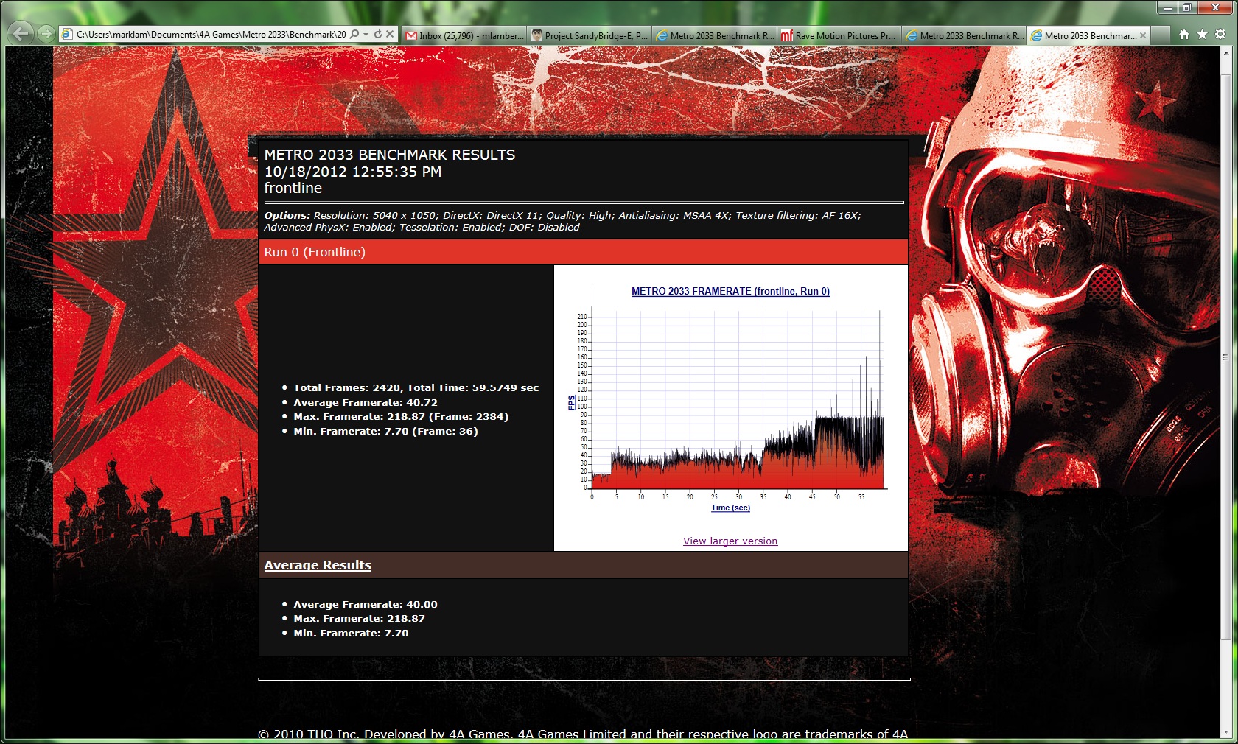Click the browser Forward arrow button

pos(46,34)
